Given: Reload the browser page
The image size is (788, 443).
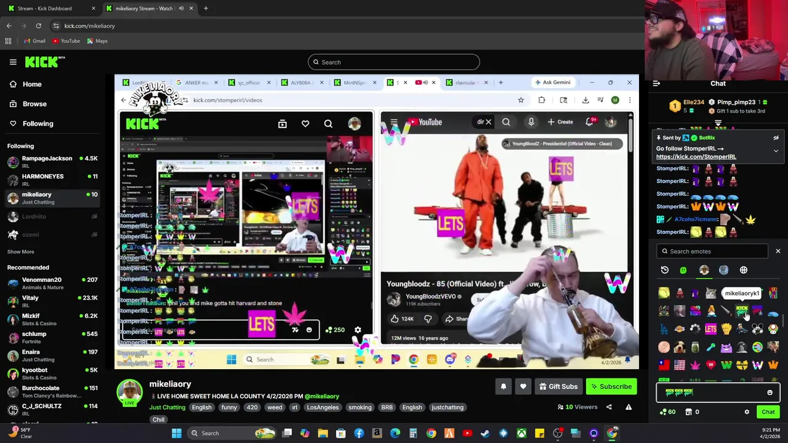Looking at the screenshot, I should tap(38, 26).
